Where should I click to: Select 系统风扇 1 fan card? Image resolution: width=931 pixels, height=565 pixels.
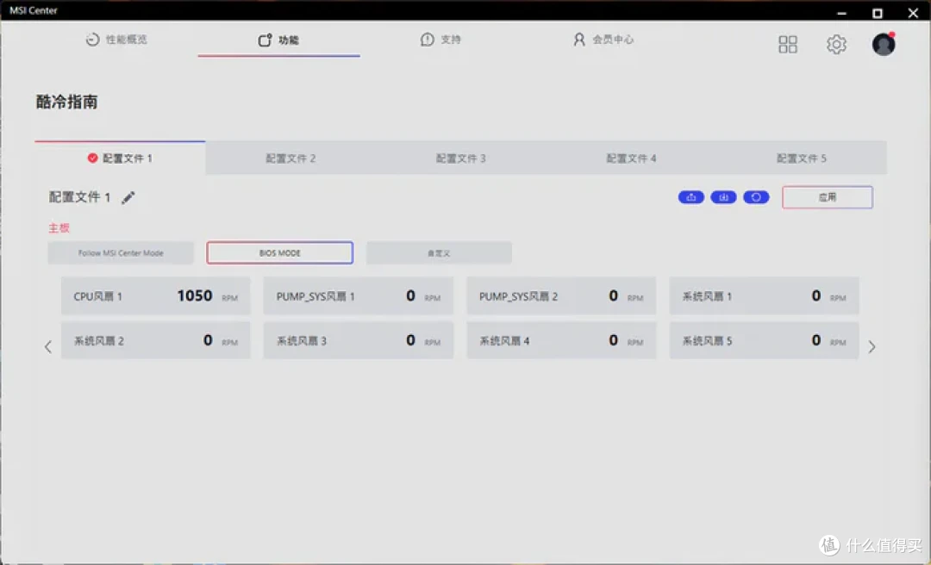[x=764, y=295]
